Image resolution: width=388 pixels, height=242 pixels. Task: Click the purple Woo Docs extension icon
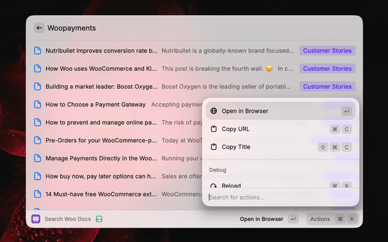pyautogui.click(x=36, y=219)
